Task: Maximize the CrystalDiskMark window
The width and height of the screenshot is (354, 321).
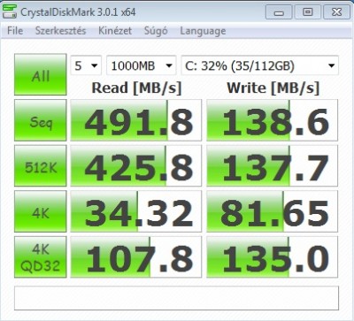Action: point(308,12)
